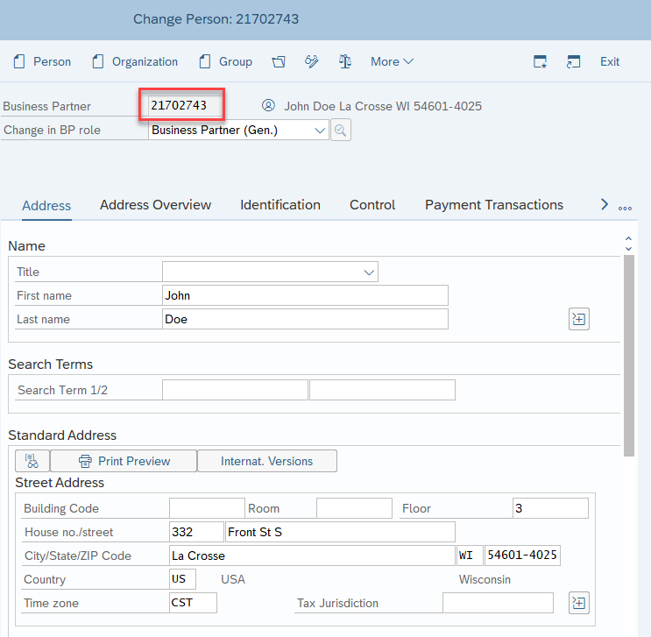Click the second Search Term field
Viewport: 651px width, 637px height.
tap(382, 390)
